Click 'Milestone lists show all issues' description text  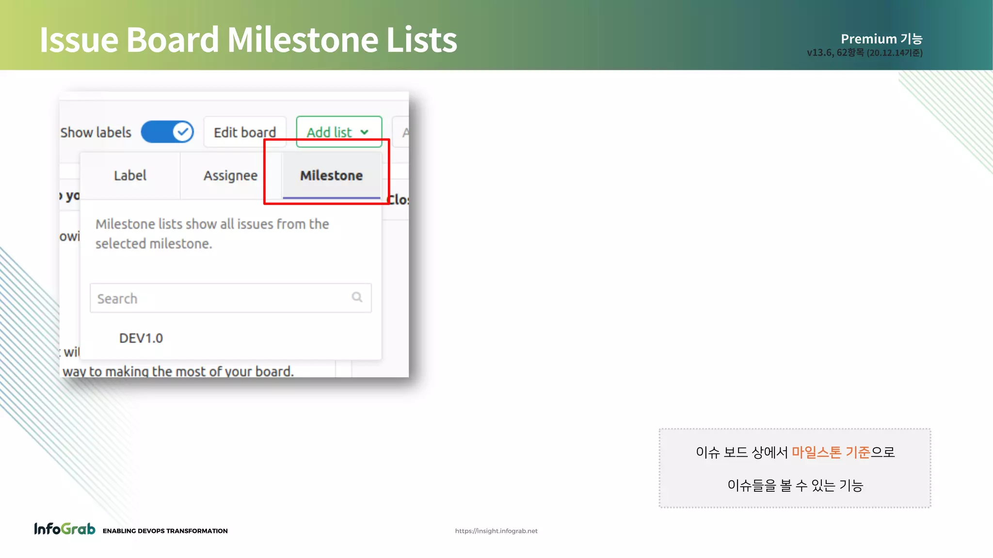[212, 233]
